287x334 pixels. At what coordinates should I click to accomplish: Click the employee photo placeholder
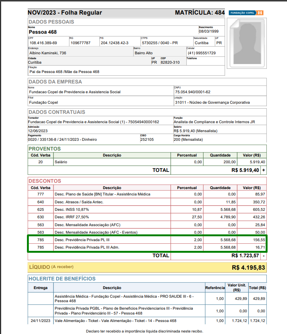(247, 43)
